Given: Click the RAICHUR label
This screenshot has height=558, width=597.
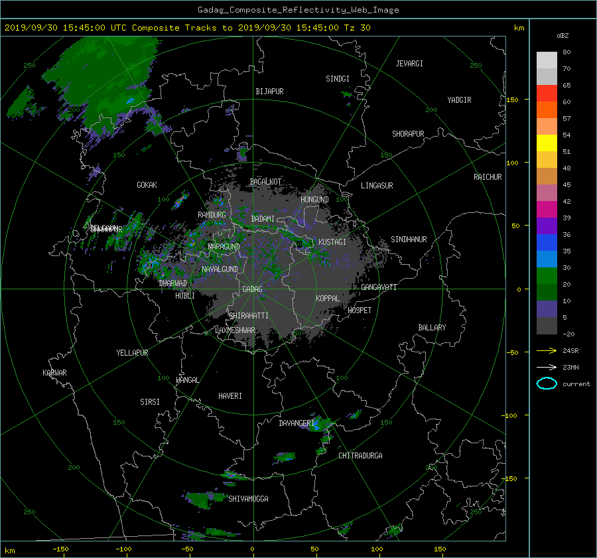Looking at the screenshot, I should (488, 177).
